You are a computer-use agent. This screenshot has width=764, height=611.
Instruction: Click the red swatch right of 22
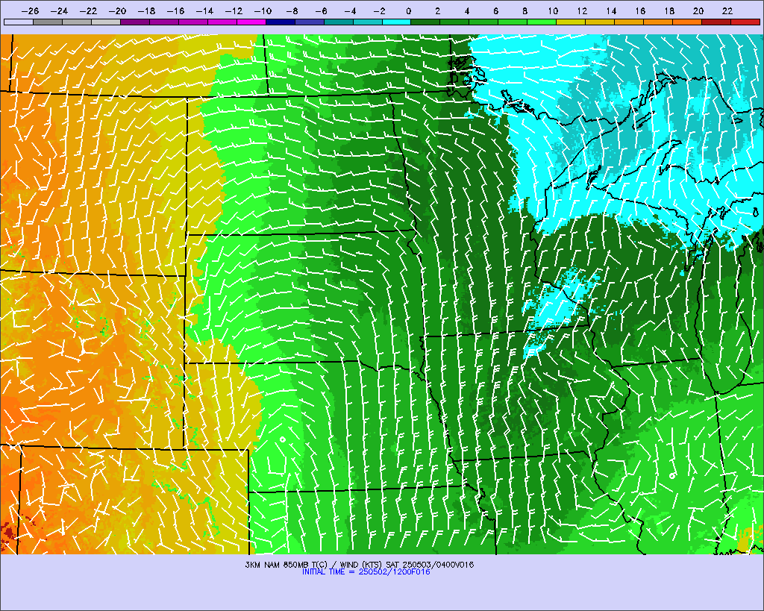pos(745,22)
